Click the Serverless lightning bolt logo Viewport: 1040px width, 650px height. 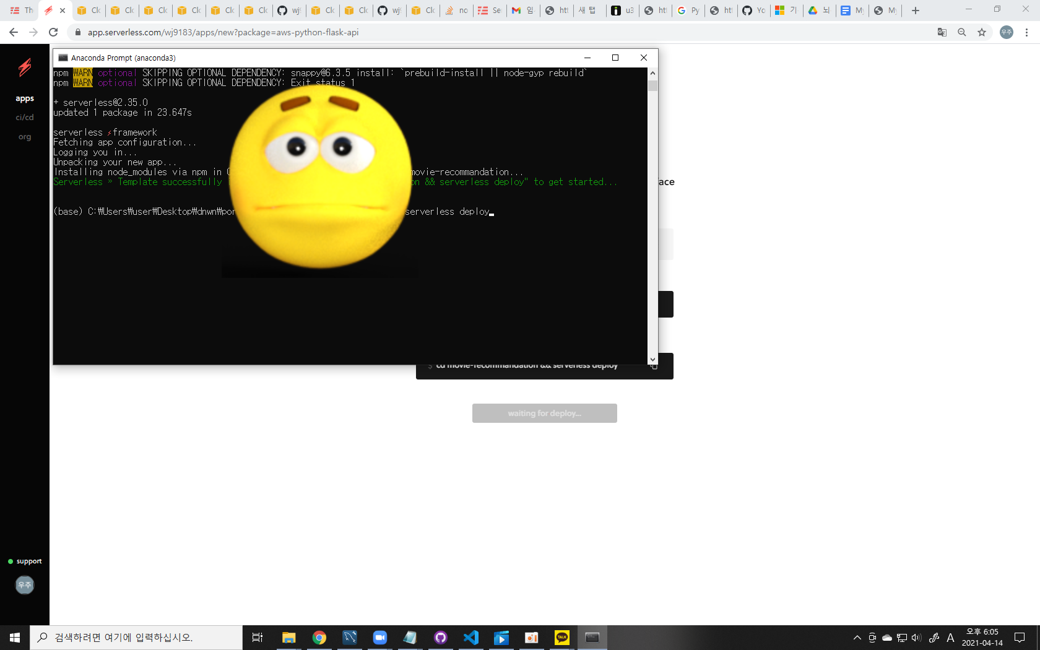25,67
